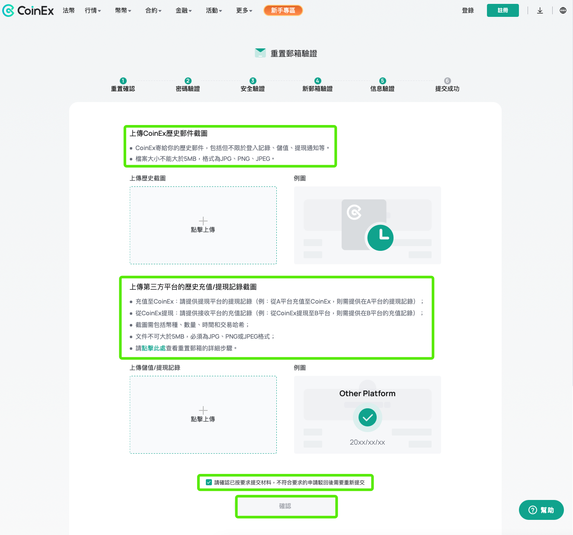The height and width of the screenshot is (535, 573).
Task: Click the 重置郵箱驗證 page title
Action: [294, 54]
